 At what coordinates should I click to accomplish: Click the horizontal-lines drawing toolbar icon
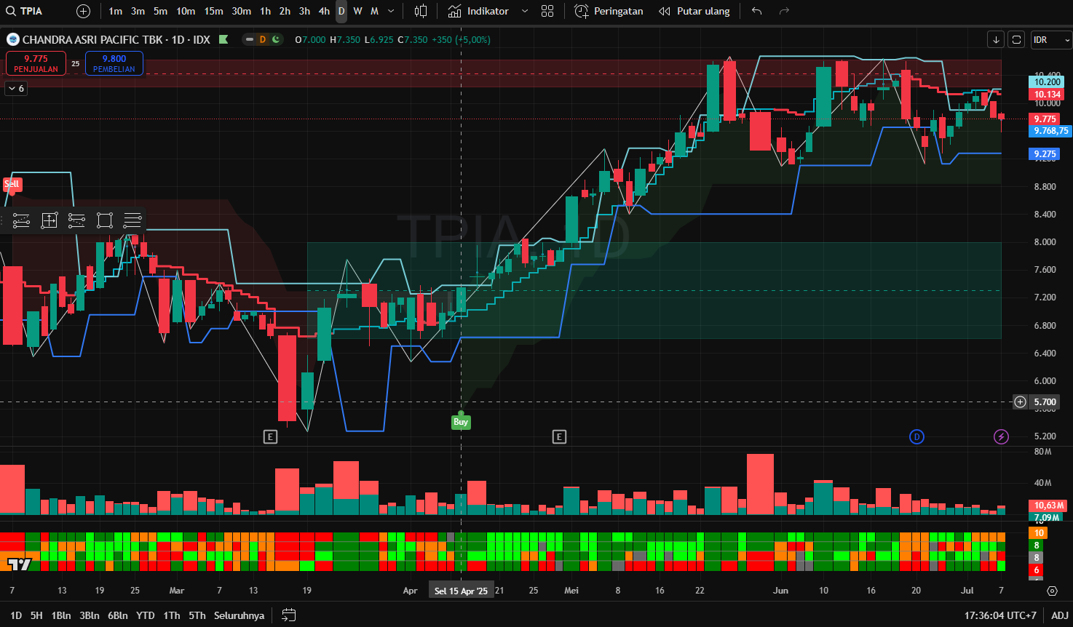click(x=132, y=220)
